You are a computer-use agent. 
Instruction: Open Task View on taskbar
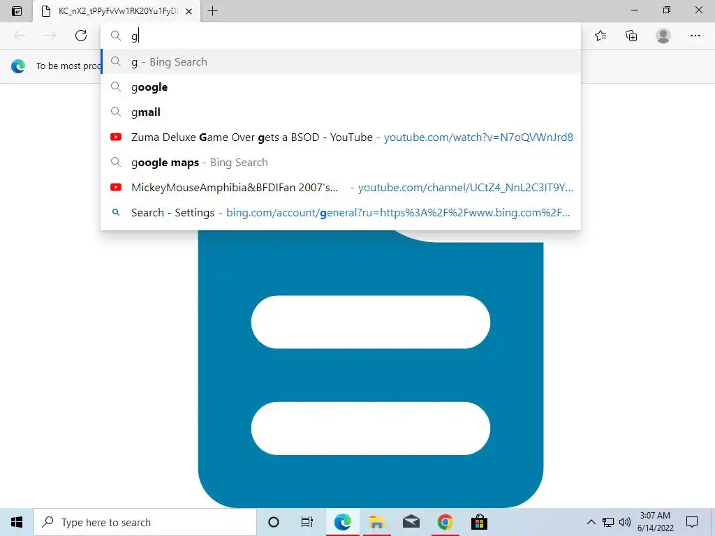coord(307,522)
